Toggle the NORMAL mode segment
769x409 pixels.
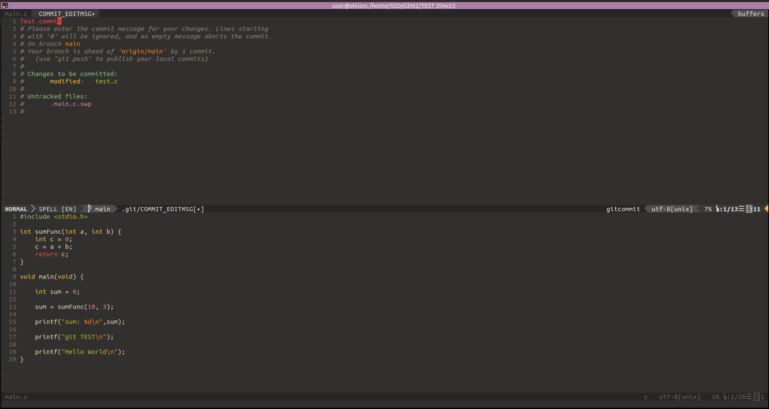[x=16, y=209]
